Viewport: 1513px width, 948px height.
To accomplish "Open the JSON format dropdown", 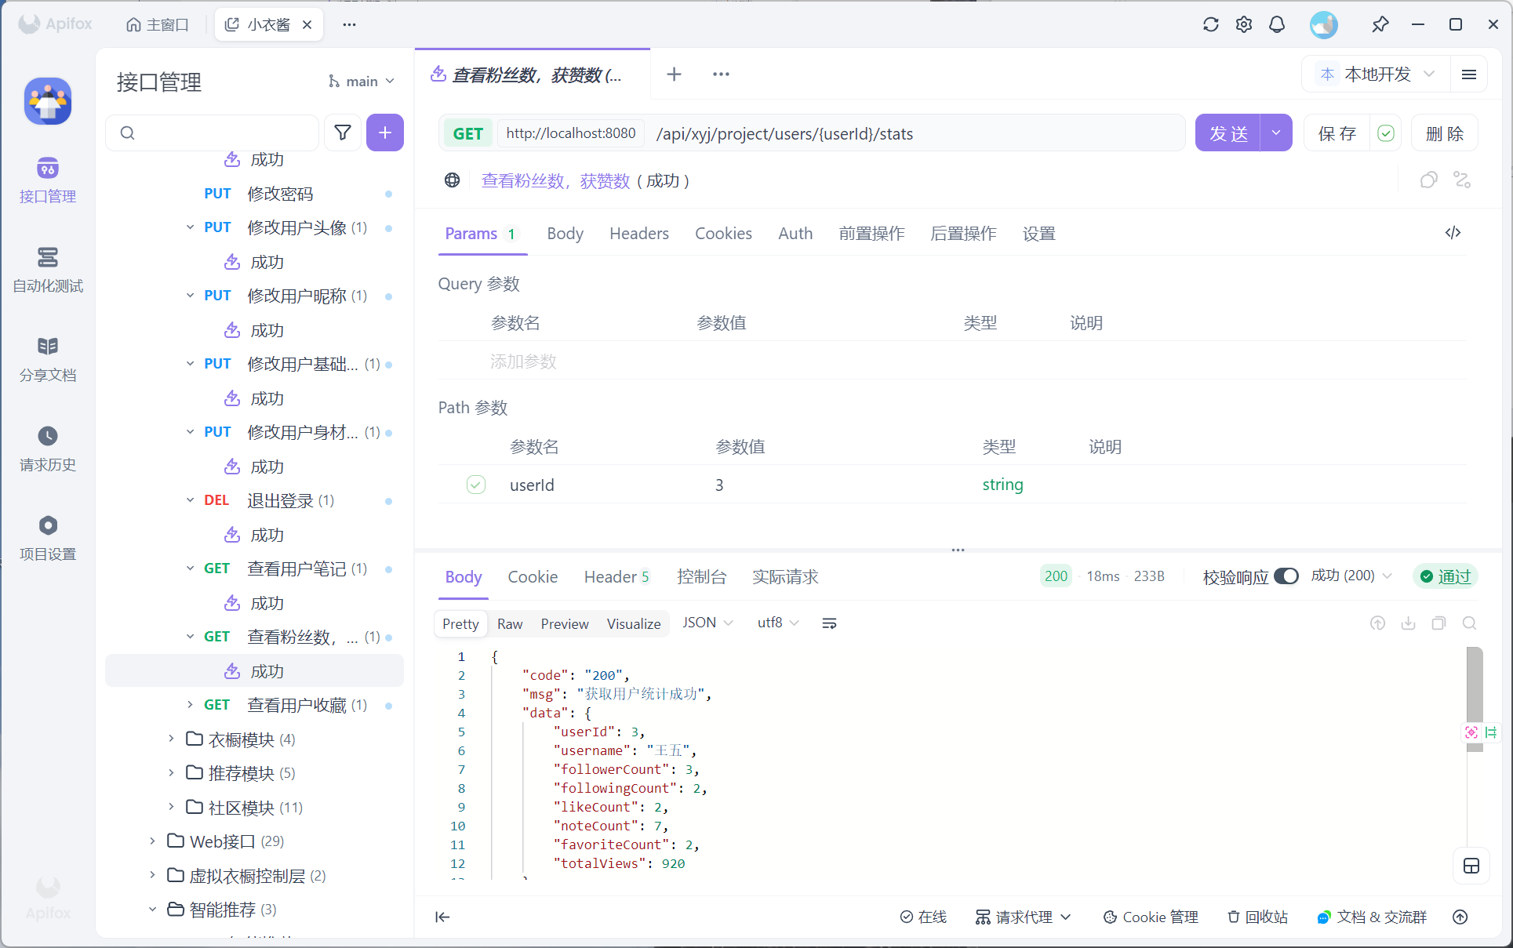I will 707,623.
